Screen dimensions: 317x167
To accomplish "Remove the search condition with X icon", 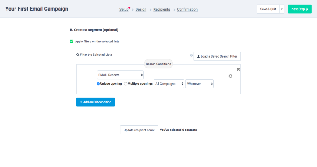I will coord(238,69).
